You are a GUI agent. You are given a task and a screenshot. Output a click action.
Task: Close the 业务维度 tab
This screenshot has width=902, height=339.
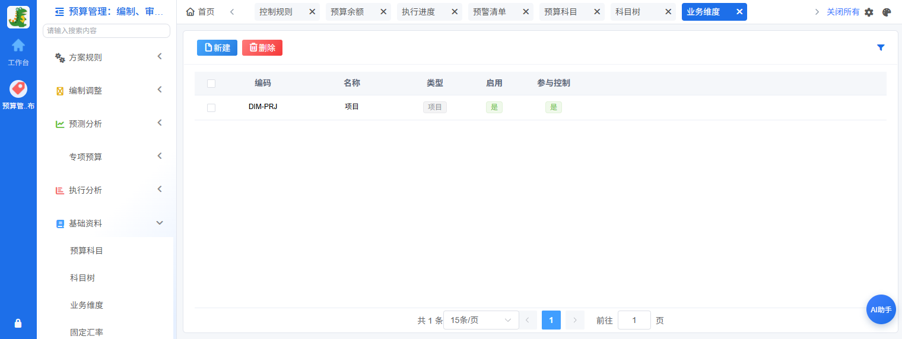(739, 12)
